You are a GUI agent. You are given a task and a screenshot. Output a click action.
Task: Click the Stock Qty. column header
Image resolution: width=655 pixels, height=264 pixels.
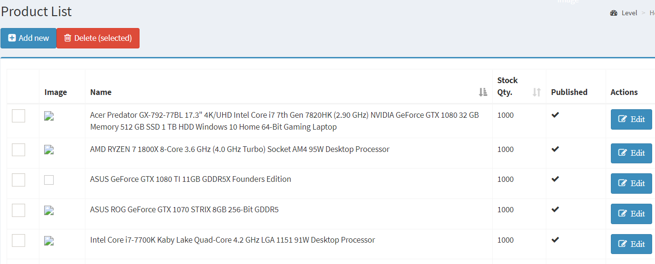tap(519, 86)
